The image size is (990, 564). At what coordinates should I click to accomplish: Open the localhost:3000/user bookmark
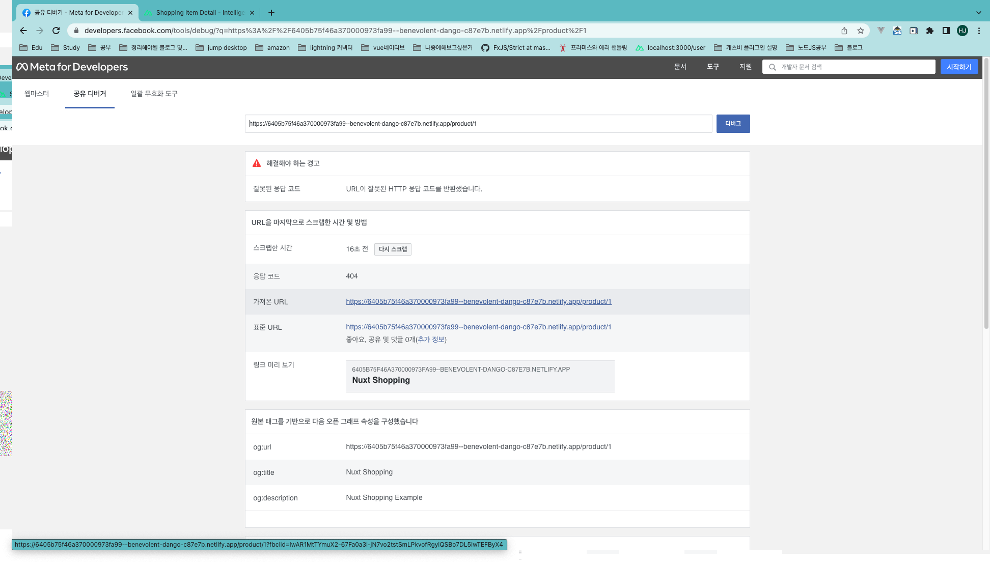(x=671, y=47)
